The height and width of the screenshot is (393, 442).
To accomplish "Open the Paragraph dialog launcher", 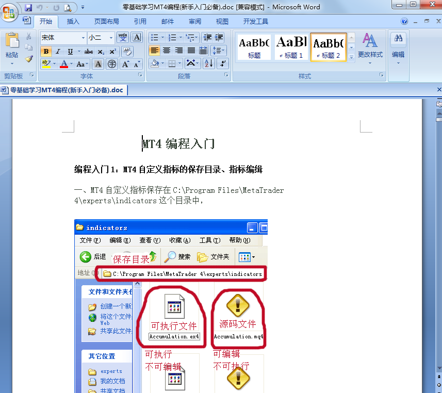I will tap(226, 75).
